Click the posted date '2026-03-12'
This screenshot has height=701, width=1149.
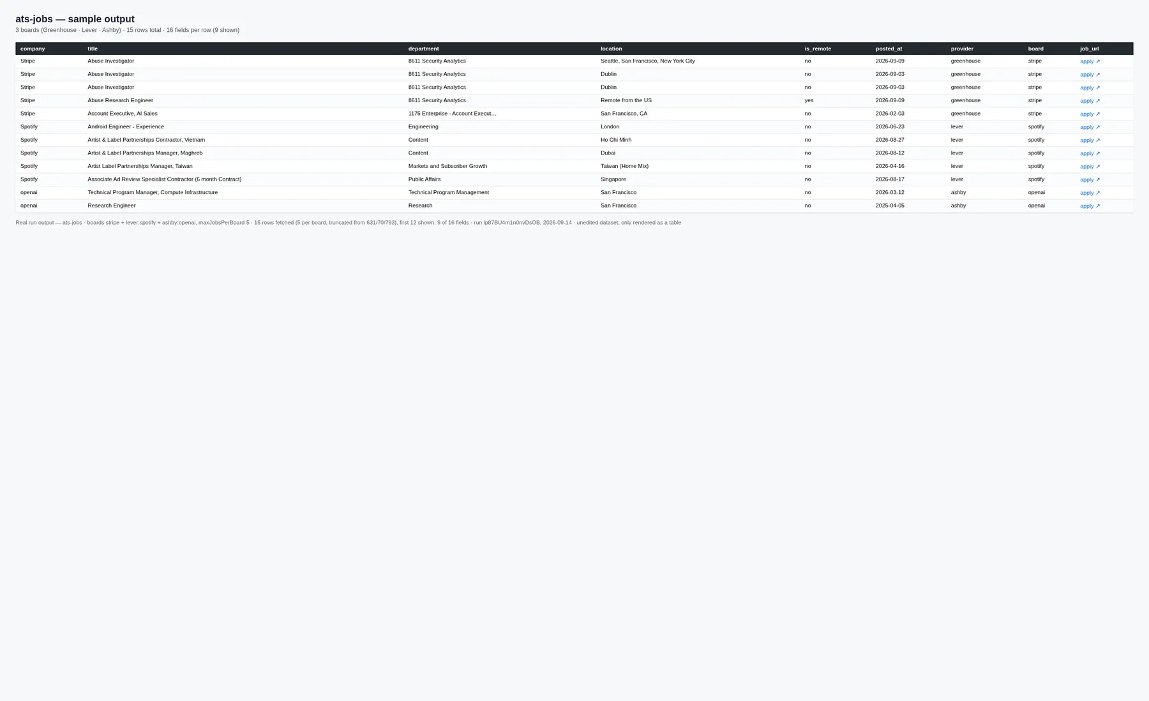point(890,192)
